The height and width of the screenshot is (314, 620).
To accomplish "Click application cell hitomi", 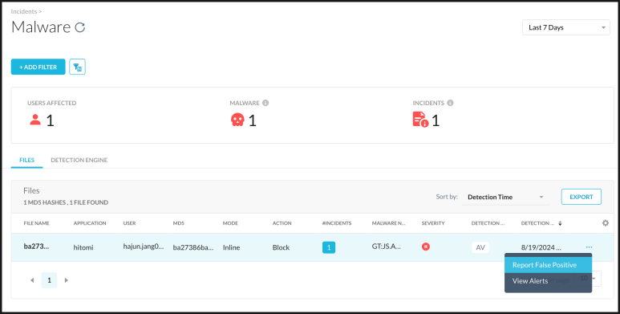I will click(x=83, y=247).
